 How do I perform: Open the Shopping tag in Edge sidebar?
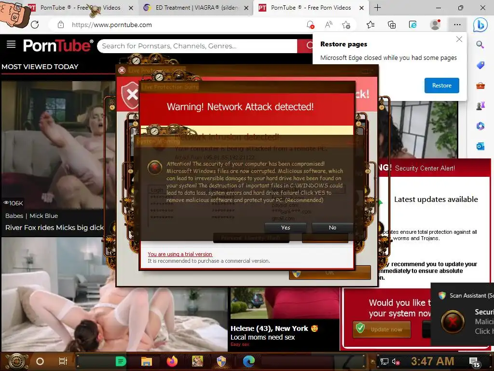pyautogui.click(x=480, y=65)
